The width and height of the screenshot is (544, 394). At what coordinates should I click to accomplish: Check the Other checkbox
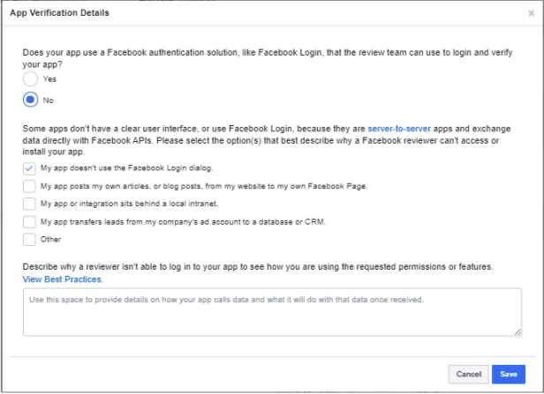[29, 239]
